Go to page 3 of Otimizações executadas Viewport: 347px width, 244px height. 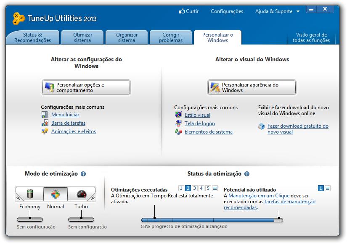[194, 188]
